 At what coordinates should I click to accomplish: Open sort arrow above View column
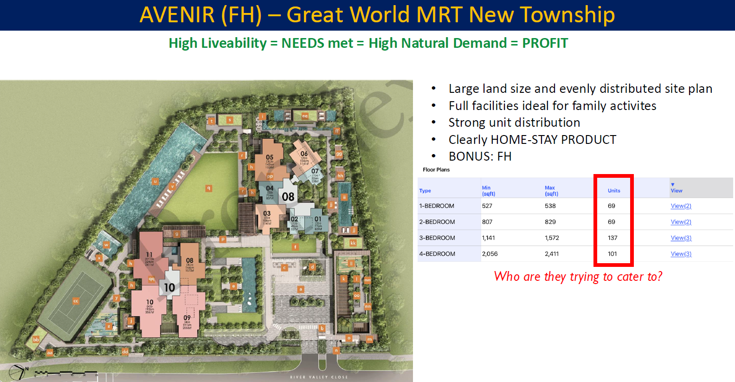coord(672,184)
